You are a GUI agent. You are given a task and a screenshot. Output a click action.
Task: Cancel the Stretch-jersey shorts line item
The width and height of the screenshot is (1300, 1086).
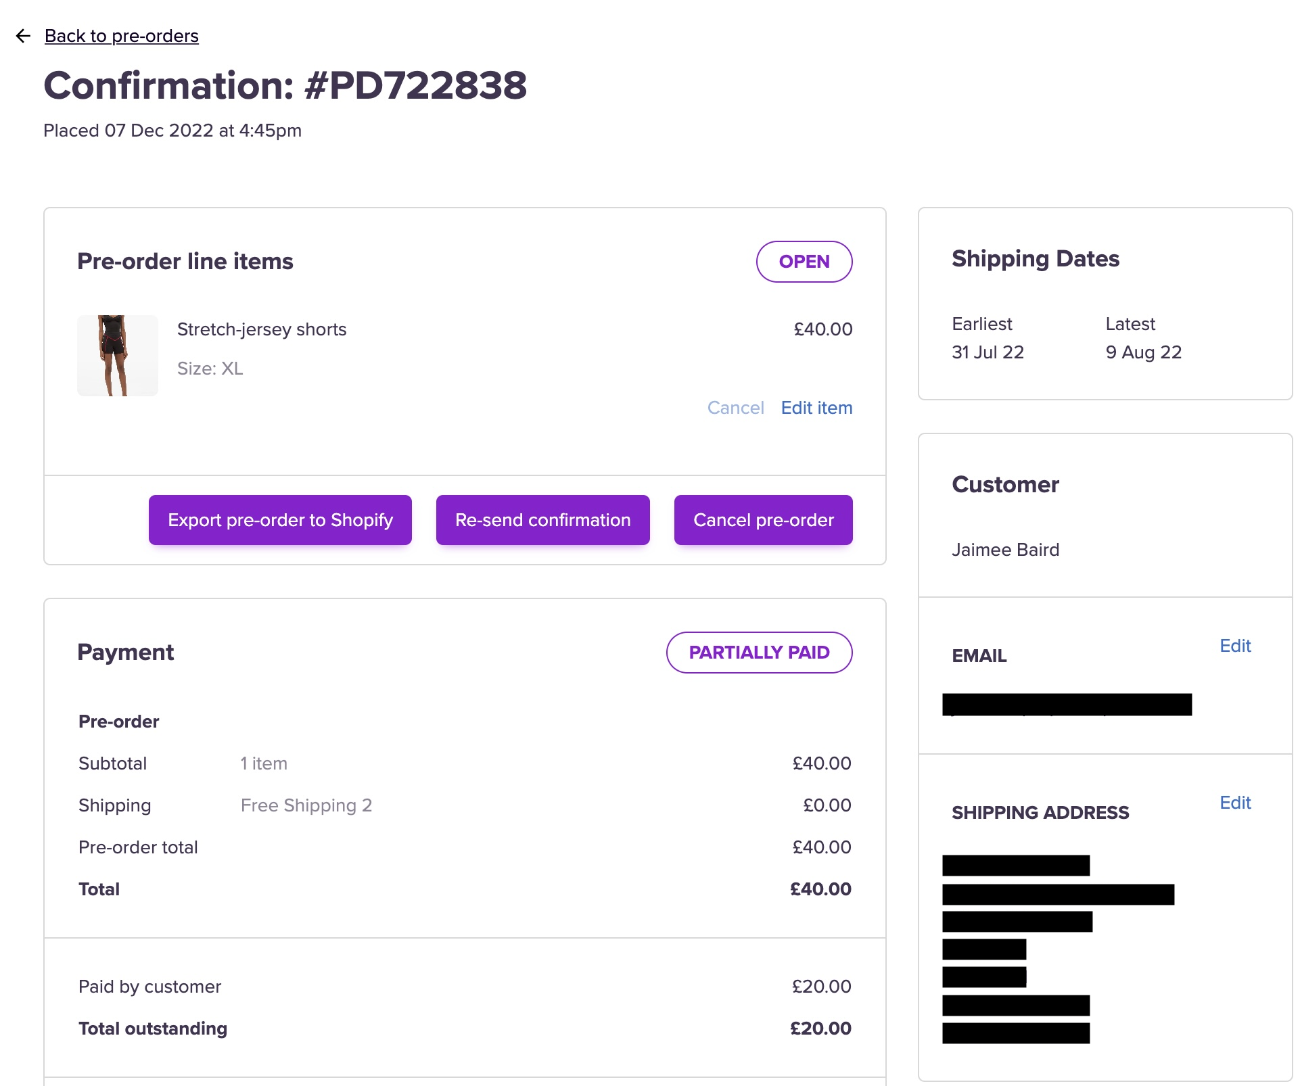point(735,408)
